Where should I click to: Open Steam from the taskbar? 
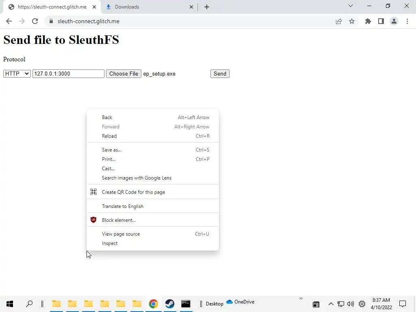pos(169,304)
